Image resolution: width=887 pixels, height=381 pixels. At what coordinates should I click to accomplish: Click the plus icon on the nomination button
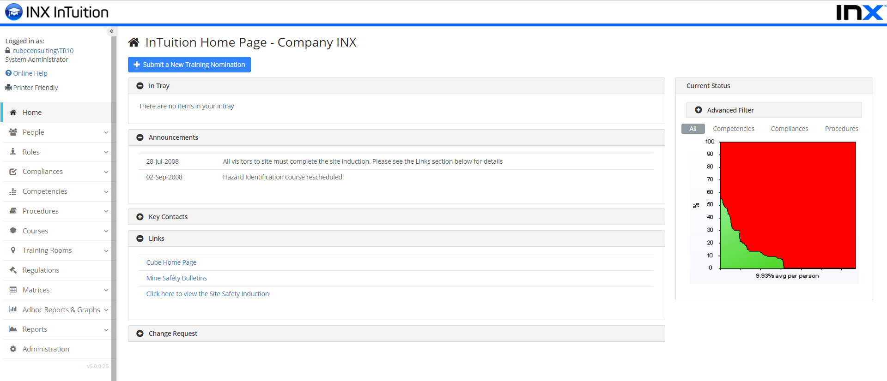tap(137, 65)
